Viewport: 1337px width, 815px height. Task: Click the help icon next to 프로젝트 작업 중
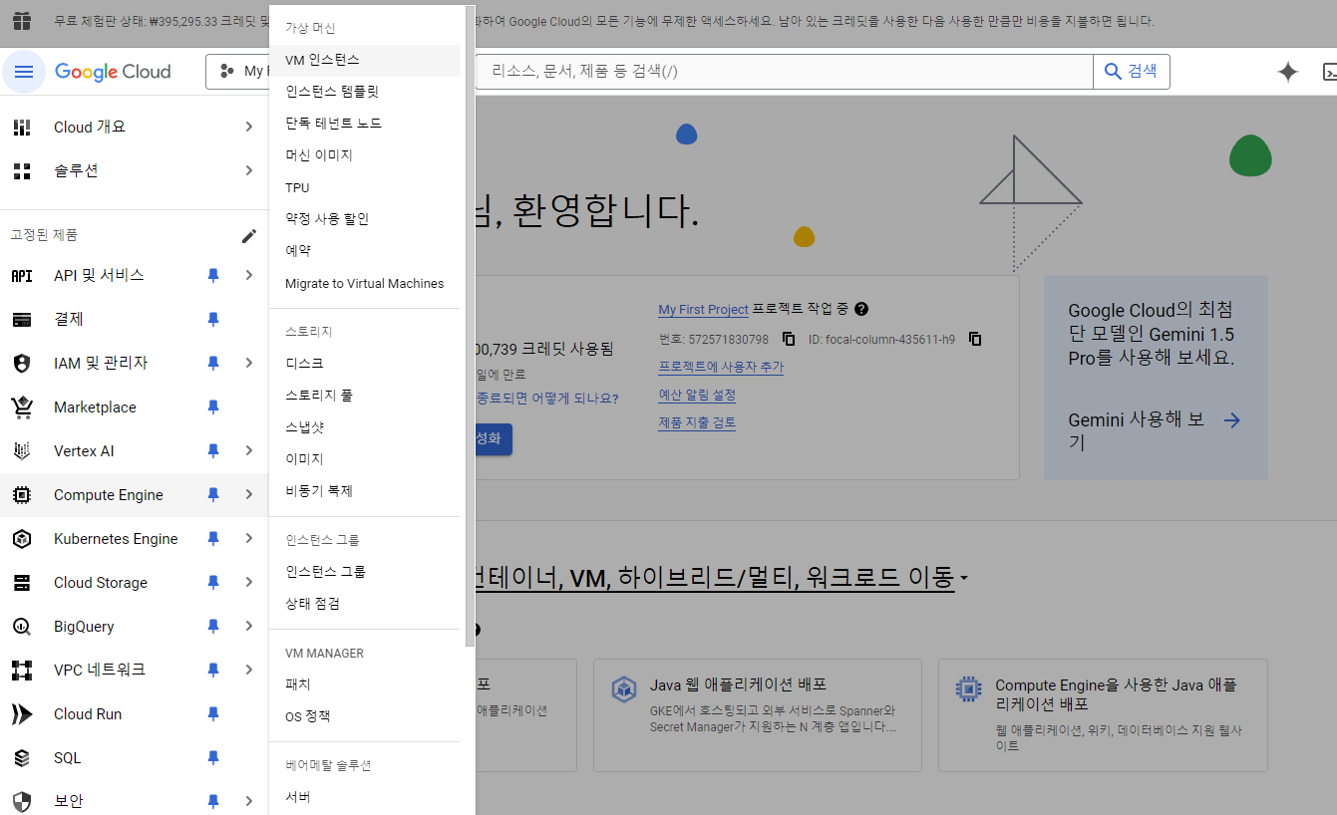(x=861, y=310)
